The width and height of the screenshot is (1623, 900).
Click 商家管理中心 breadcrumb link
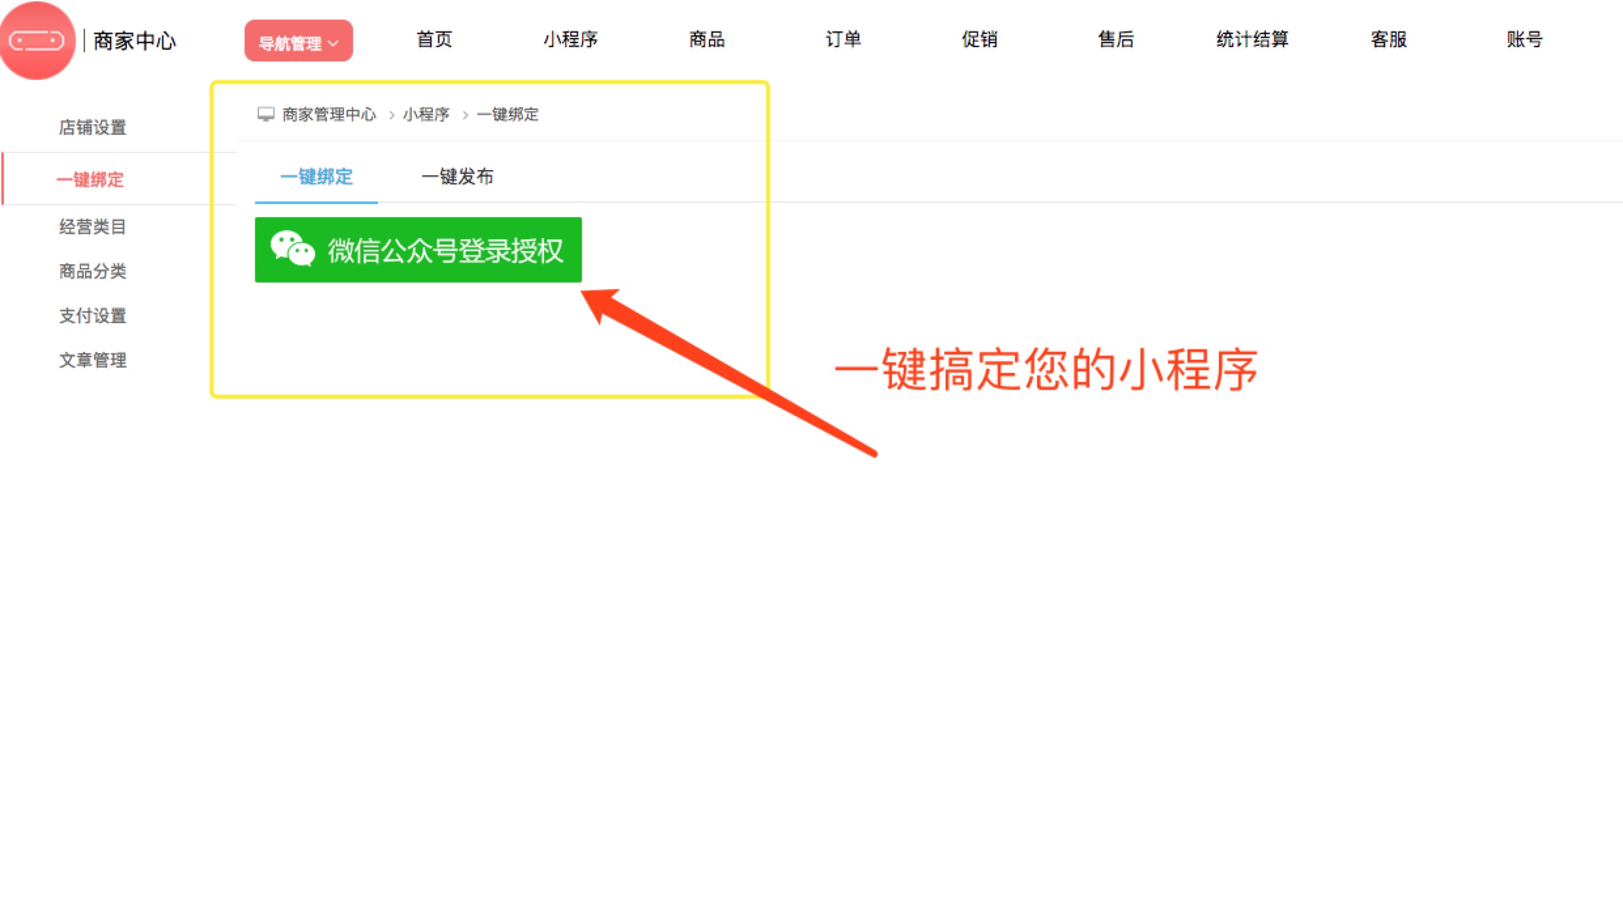click(x=330, y=114)
